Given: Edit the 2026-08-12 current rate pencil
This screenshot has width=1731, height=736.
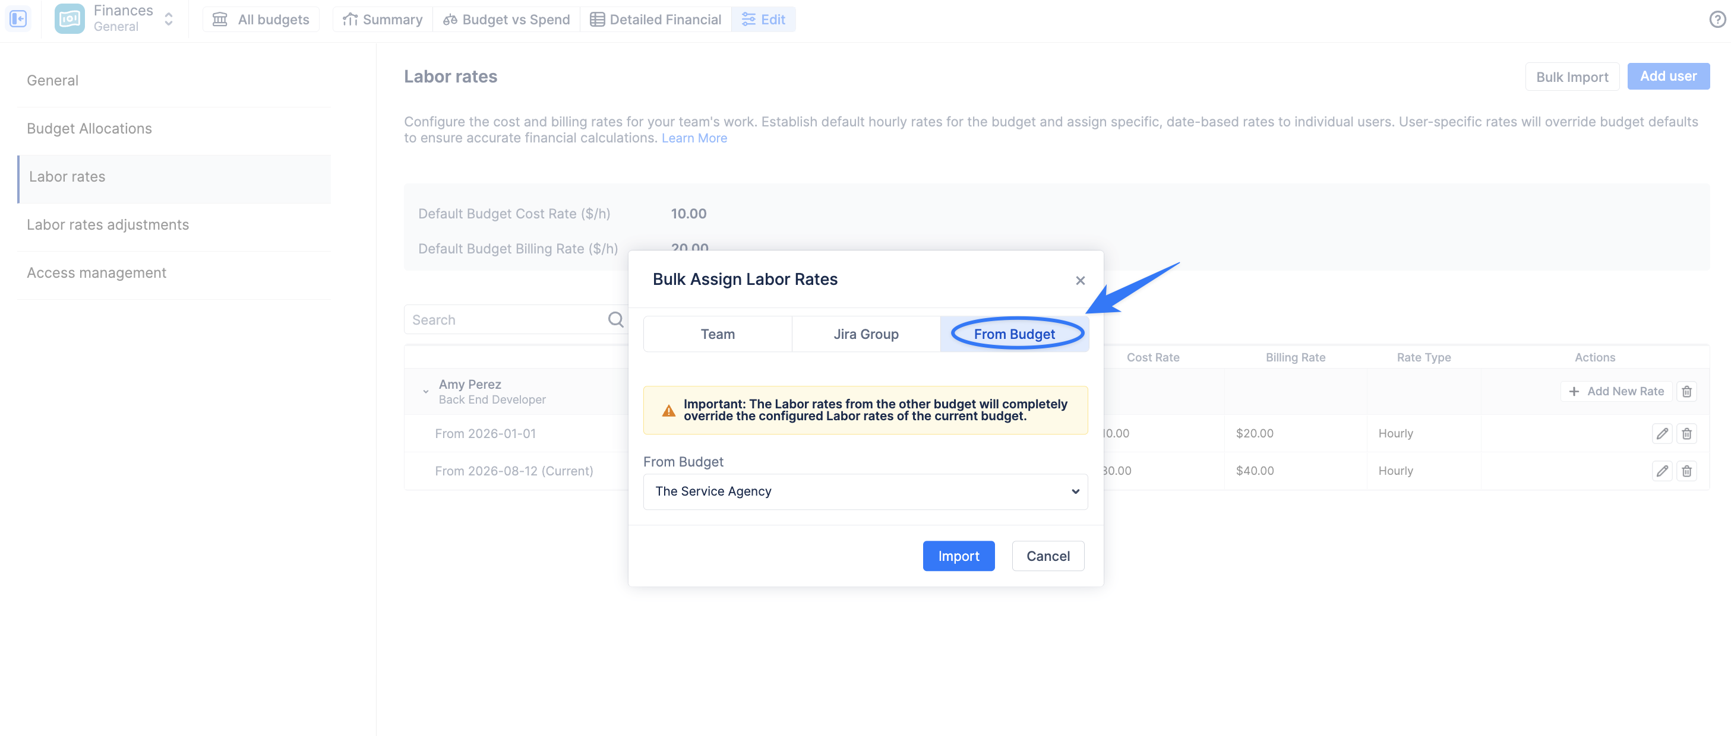Looking at the screenshot, I should 1661,471.
